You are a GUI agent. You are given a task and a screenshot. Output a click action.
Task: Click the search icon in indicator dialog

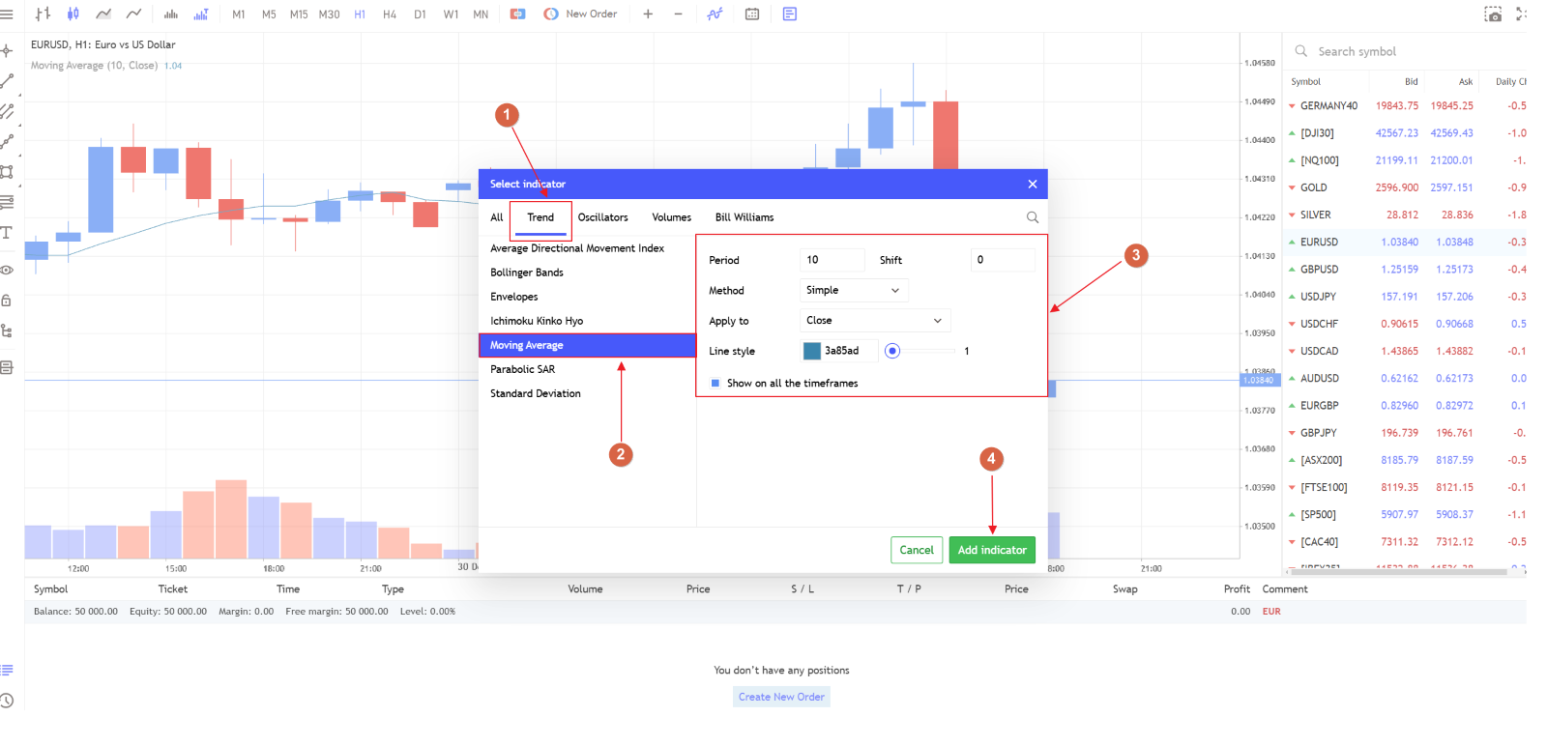[1033, 217]
